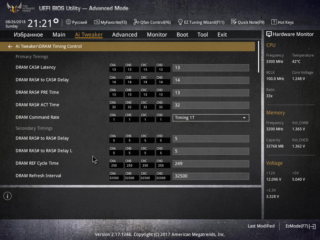Edit the DRAM RAS# ACT Time field
This screenshot has width=320, height=240.
point(211,105)
